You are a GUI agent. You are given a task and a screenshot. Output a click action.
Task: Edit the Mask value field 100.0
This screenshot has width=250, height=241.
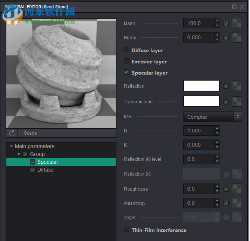click(x=199, y=23)
